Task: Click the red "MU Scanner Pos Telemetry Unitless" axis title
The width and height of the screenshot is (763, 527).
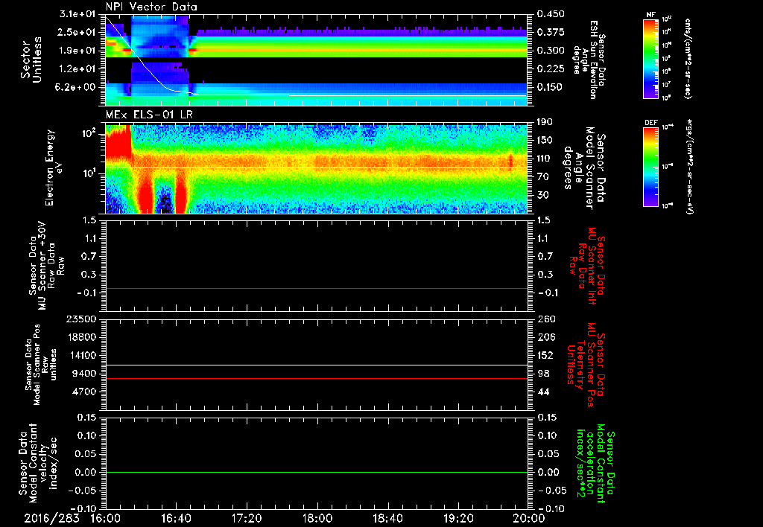Action: (586, 365)
